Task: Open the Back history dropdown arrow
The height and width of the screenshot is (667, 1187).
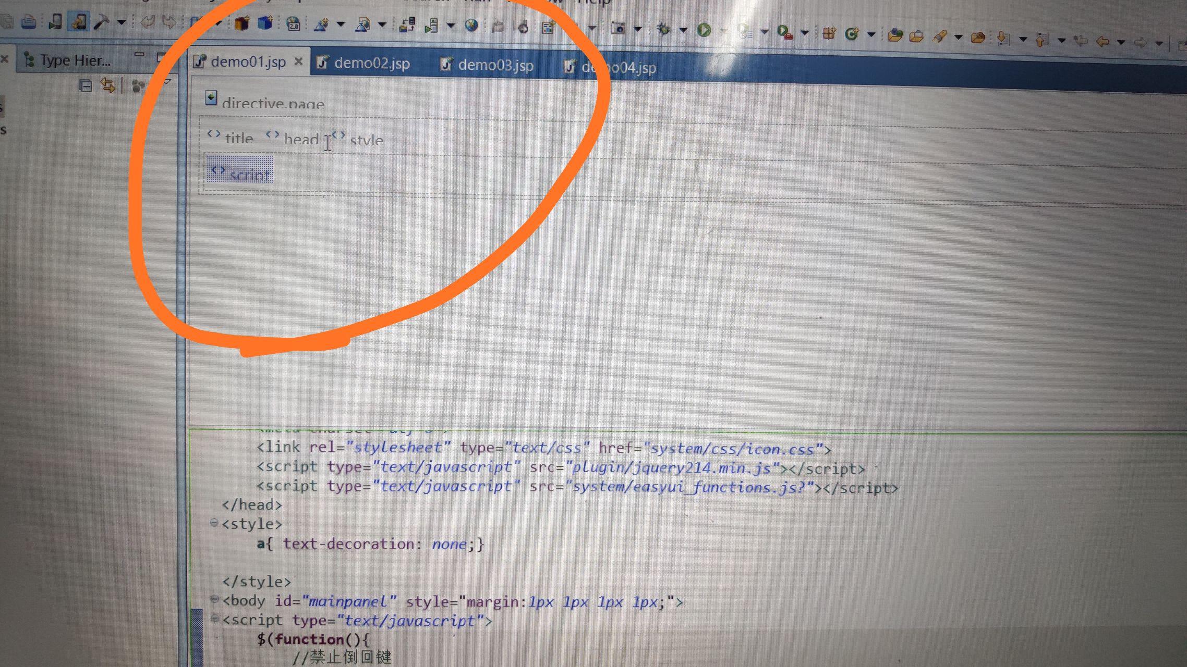Action: (x=1121, y=42)
